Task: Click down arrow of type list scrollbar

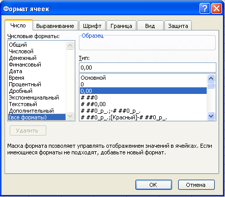Action: [211, 116]
